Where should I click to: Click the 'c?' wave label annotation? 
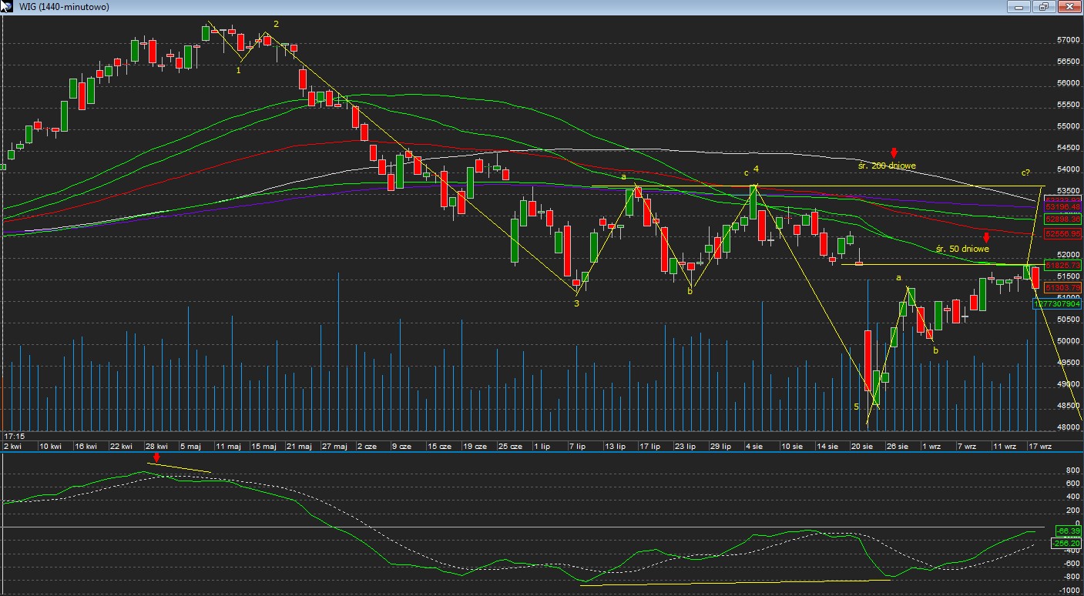click(x=1025, y=172)
